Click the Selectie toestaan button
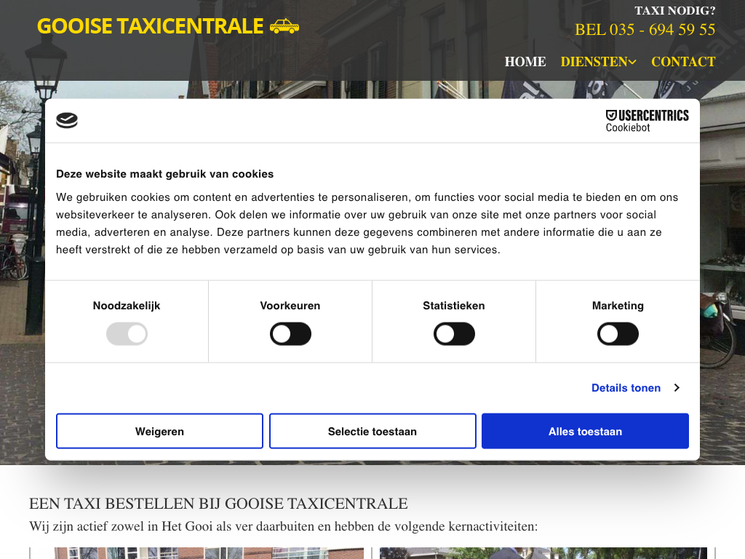Viewport: 745px width, 559px height. point(372,432)
